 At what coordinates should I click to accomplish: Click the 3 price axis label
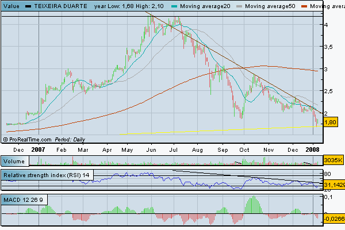pos(326,69)
